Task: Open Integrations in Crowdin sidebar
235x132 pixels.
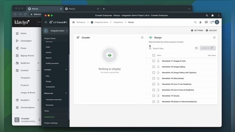Action: point(49,117)
